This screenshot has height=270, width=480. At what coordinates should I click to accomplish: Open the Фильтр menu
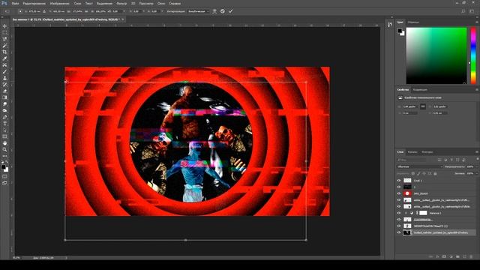[x=121, y=4]
